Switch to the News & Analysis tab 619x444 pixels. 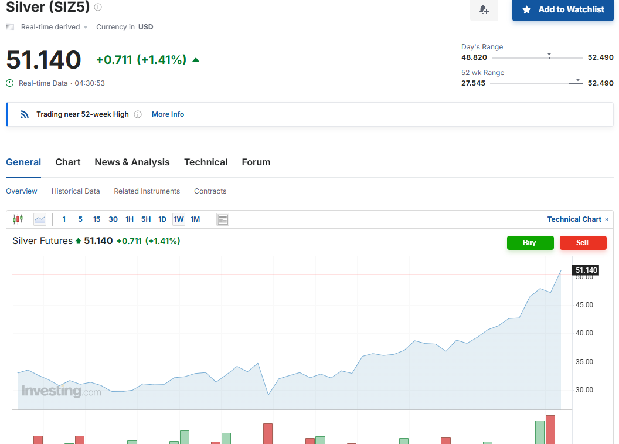point(132,162)
